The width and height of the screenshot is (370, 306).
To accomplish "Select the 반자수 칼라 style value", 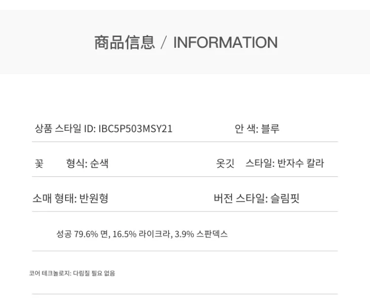I will (x=301, y=164).
